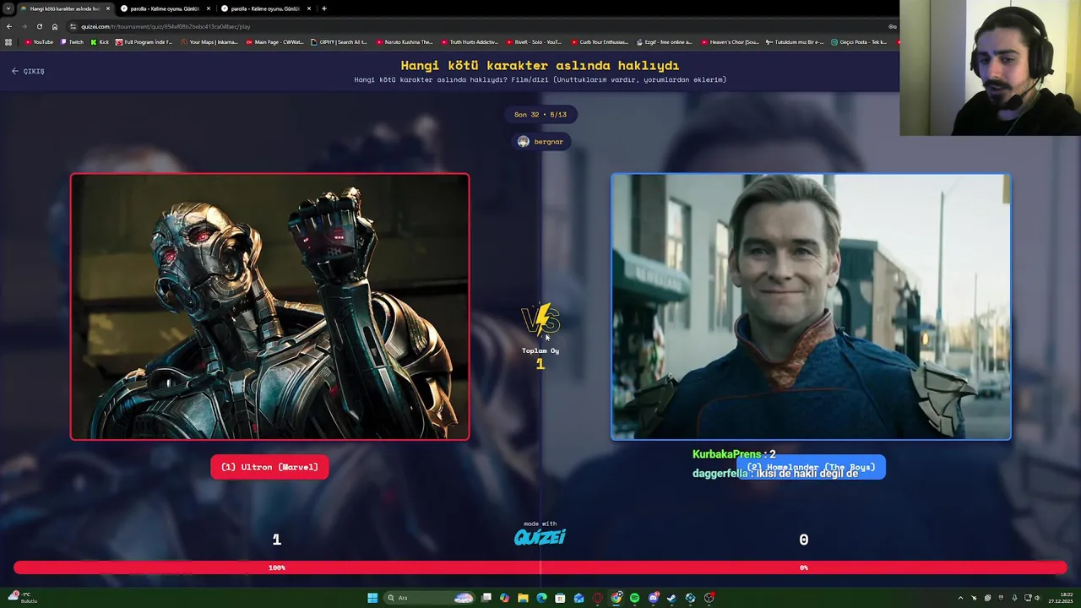The height and width of the screenshot is (608, 1081).
Task: Open Task View on the taskbar
Action: coord(486,598)
